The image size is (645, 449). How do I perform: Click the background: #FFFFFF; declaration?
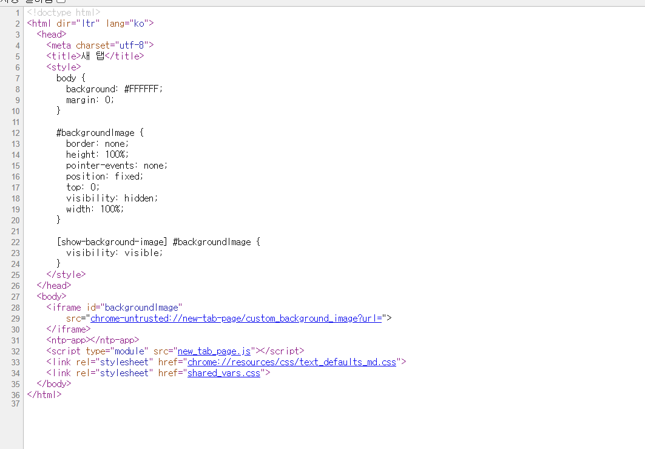tap(114, 89)
